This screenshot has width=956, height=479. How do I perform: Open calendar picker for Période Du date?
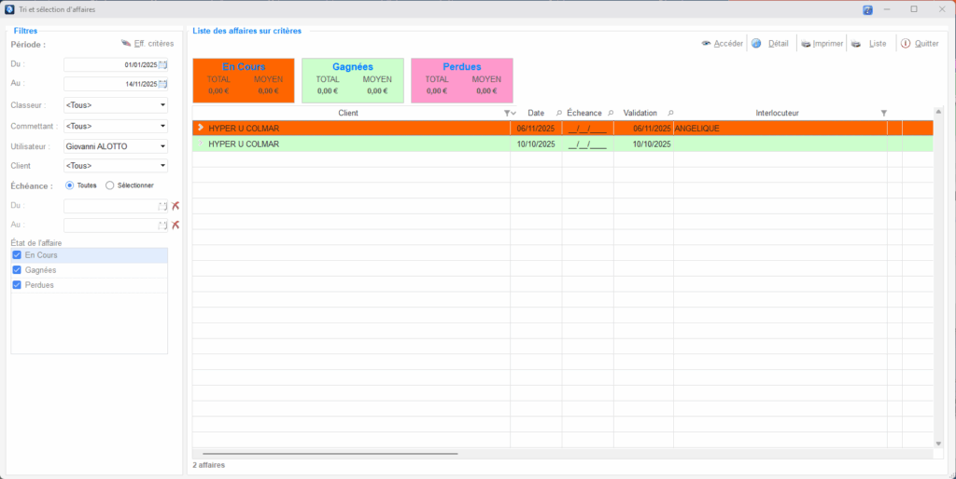click(x=163, y=64)
